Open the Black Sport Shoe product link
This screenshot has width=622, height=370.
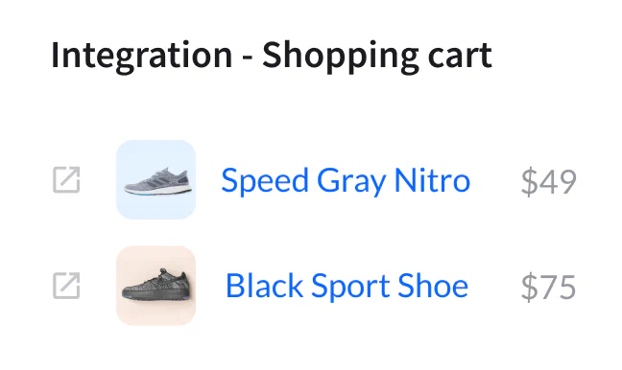click(347, 286)
